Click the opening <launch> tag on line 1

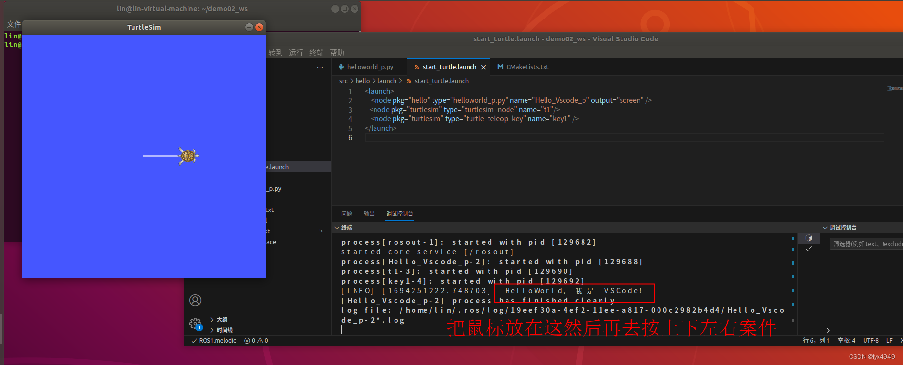pyautogui.click(x=379, y=91)
